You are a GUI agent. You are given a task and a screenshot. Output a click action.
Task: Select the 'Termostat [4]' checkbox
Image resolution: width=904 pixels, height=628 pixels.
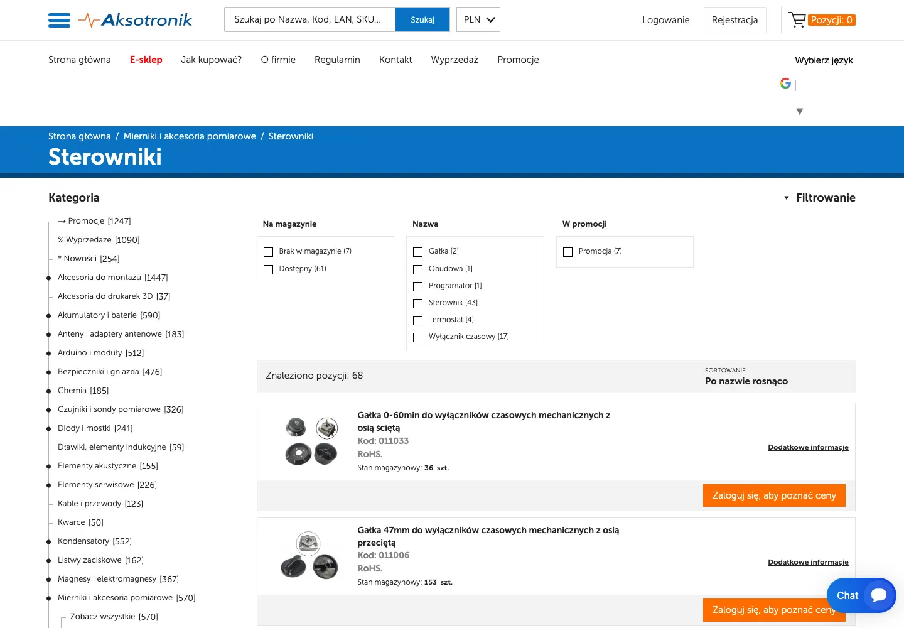418,320
